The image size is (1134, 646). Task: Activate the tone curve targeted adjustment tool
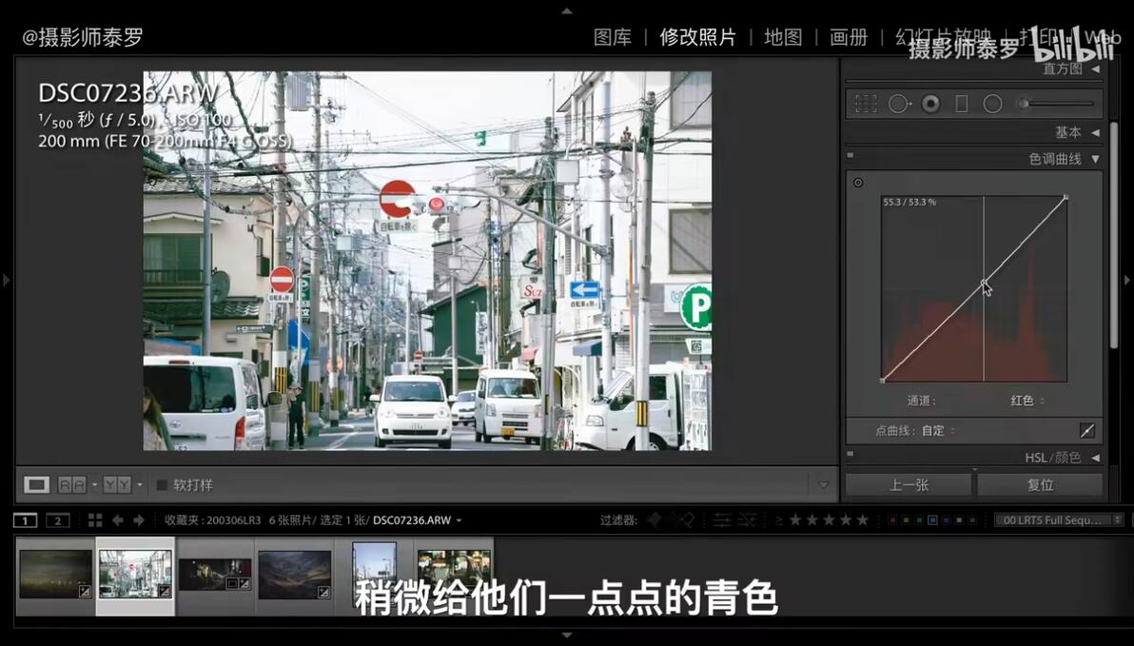[858, 183]
